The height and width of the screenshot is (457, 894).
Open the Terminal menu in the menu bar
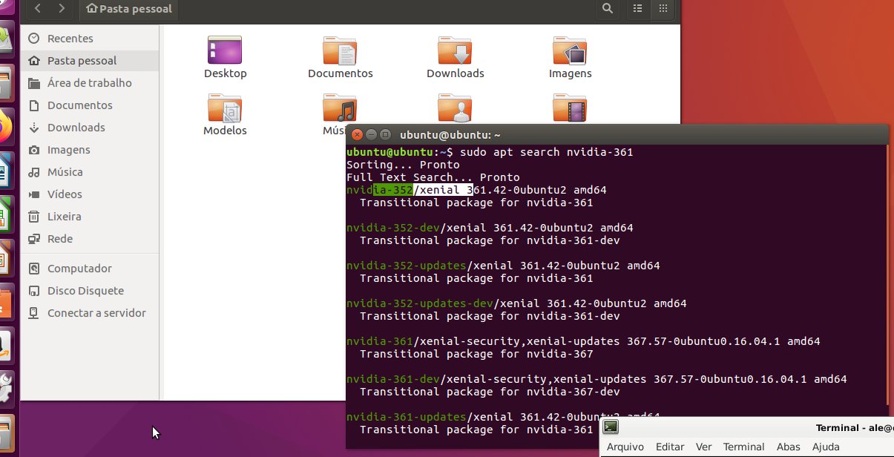(744, 447)
